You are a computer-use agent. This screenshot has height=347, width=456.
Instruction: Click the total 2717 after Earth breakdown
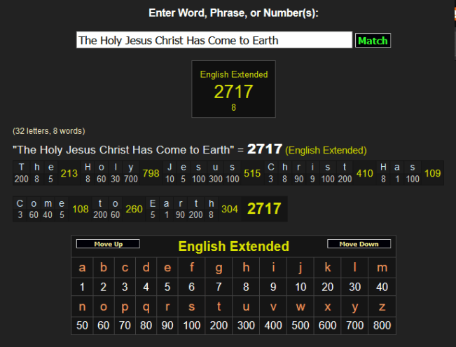coord(264,208)
